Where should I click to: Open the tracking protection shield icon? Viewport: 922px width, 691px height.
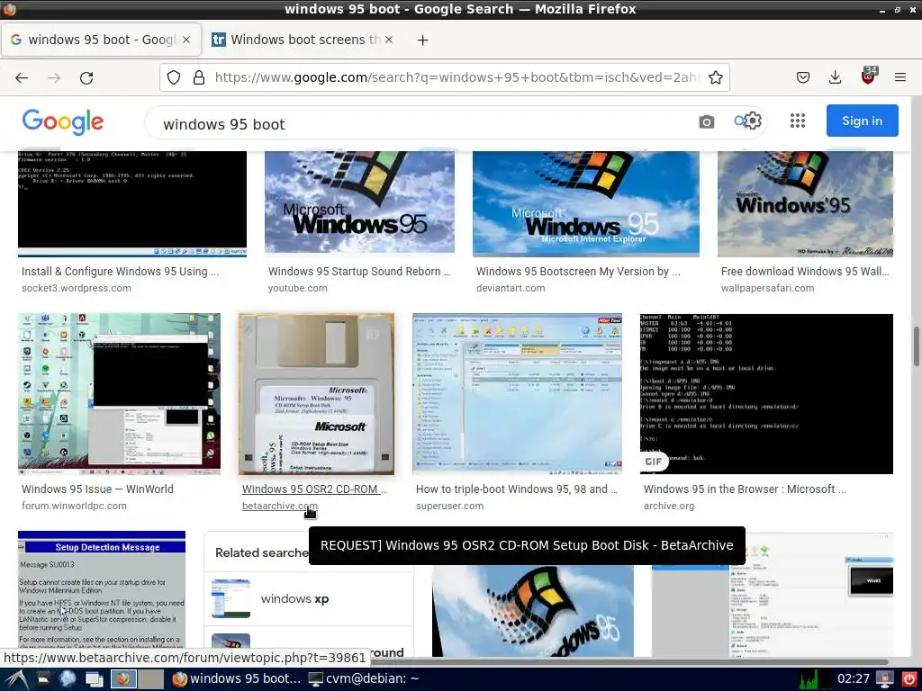pos(174,77)
